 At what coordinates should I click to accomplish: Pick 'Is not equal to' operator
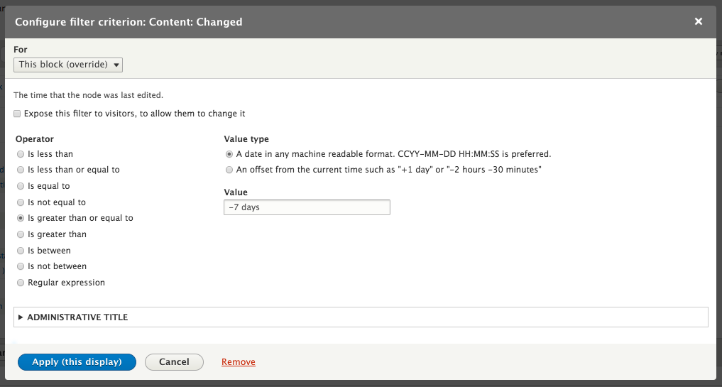[x=21, y=202]
